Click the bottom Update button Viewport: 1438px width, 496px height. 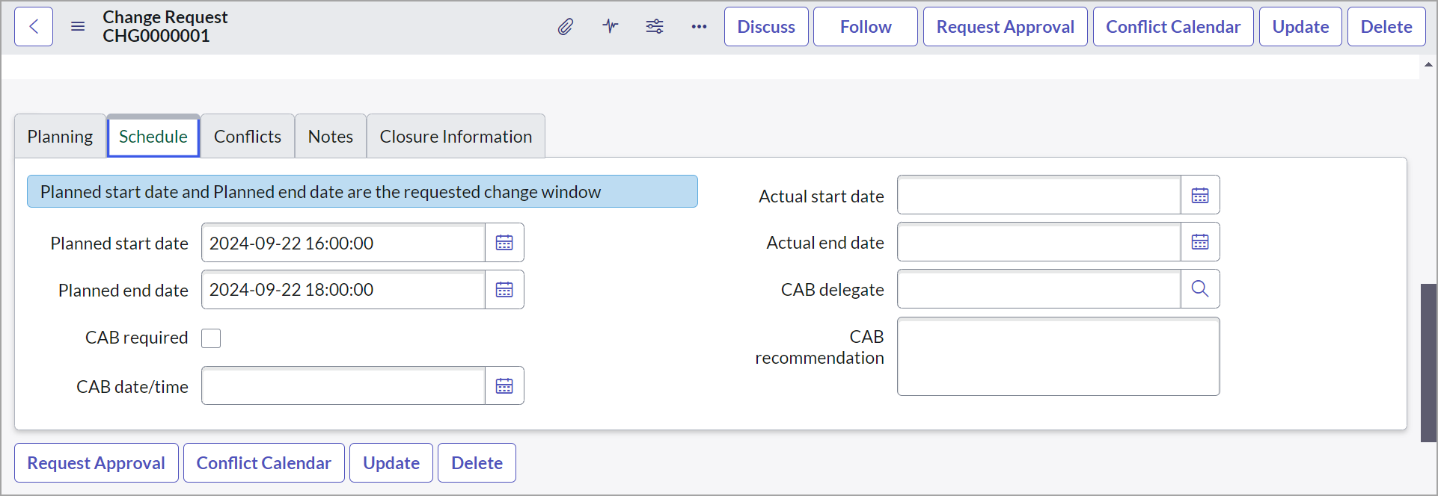(391, 463)
